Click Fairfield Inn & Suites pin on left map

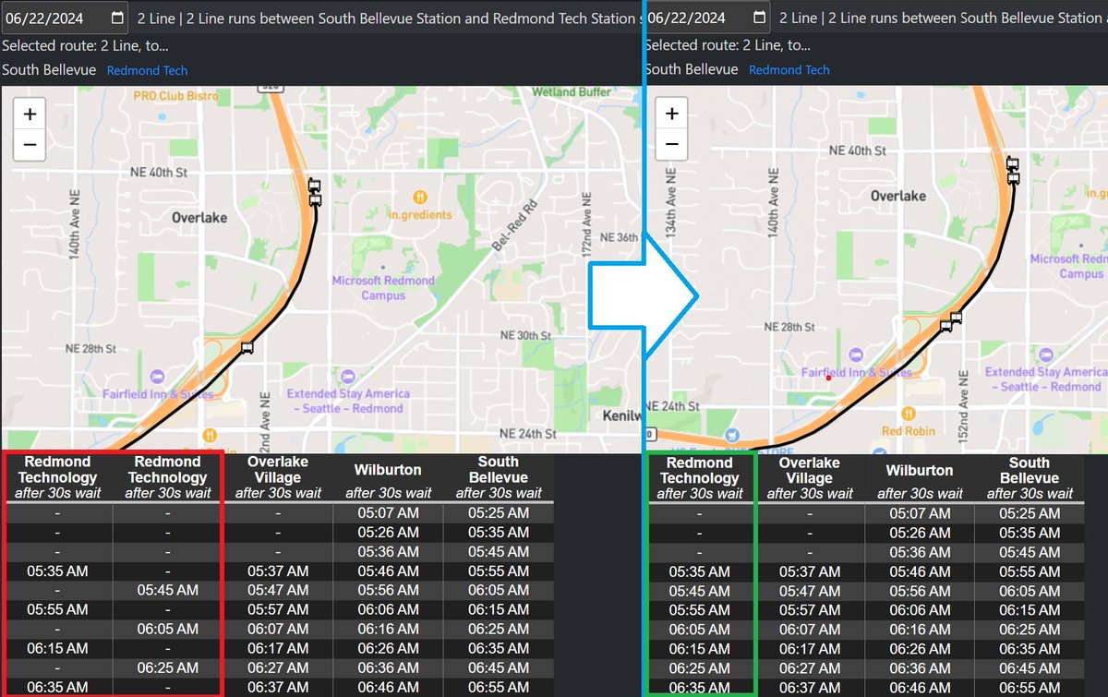(157, 376)
